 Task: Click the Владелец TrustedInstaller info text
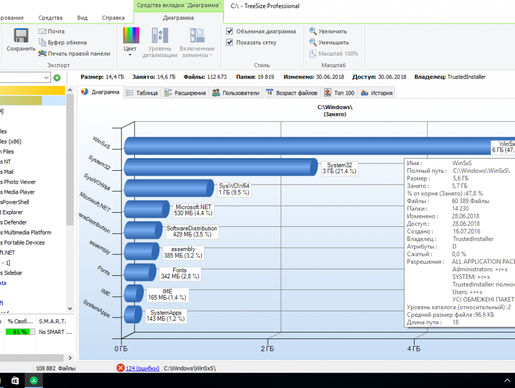pyautogui.click(x=450, y=77)
